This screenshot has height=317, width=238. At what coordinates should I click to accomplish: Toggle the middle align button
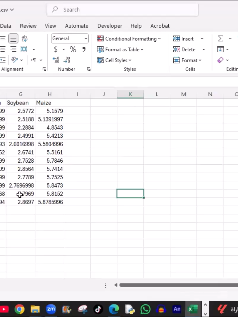[x=13, y=38]
